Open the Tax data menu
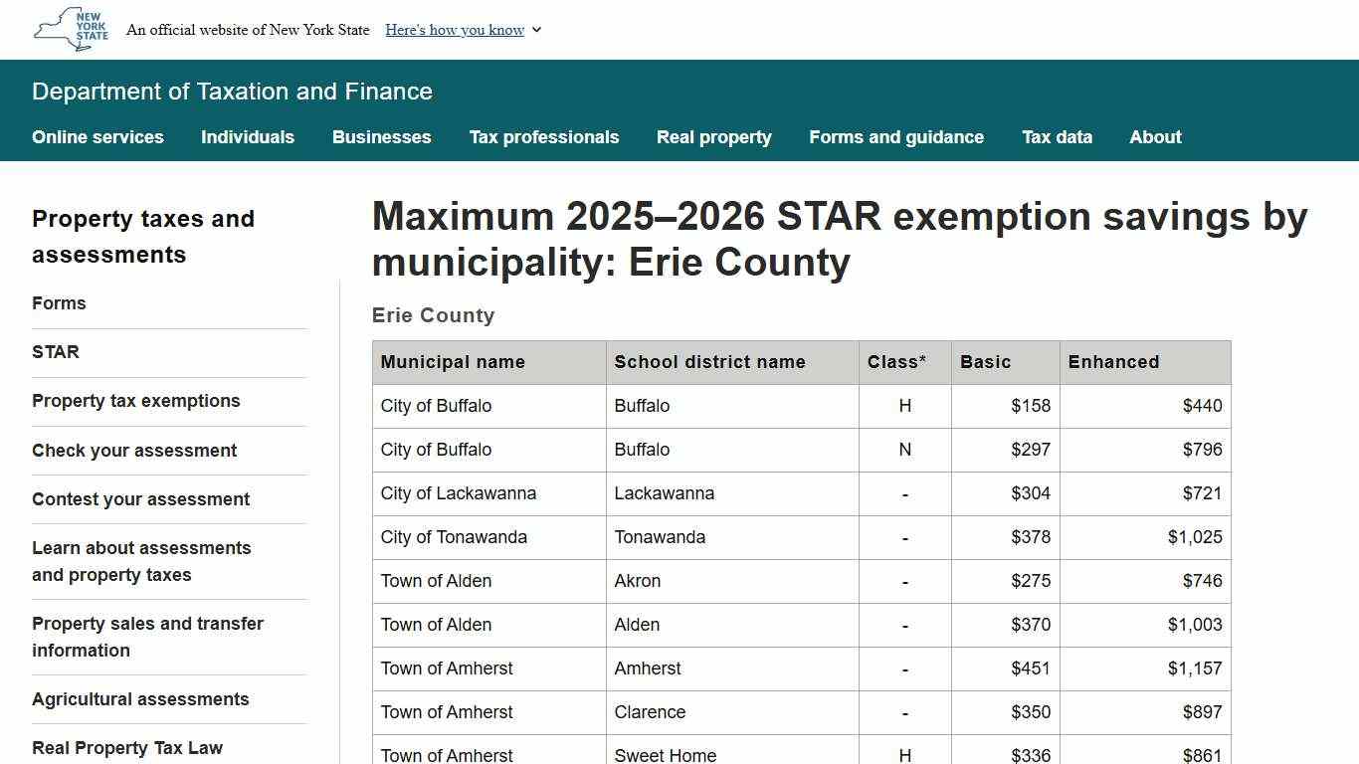The image size is (1359, 764). (x=1057, y=137)
